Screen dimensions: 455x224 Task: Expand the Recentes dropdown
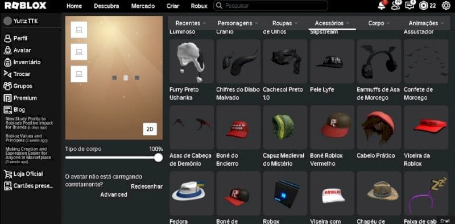(191, 23)
